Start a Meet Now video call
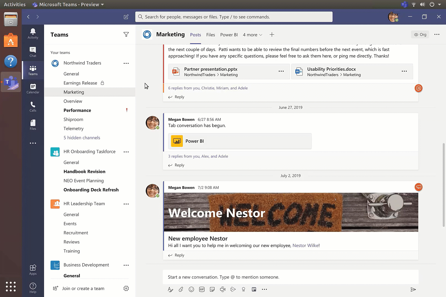 pyautogui.click(x=222, y=289)
